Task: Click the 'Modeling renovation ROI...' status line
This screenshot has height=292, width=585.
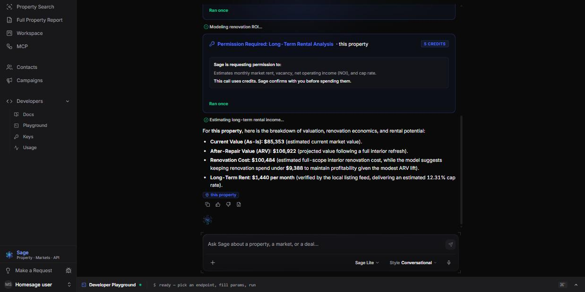Action: pyautogui.click(x=235, y=27)
